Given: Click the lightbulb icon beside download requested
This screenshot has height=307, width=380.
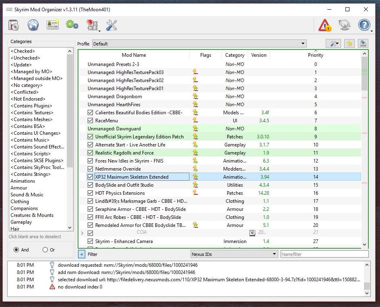Looking at the screenshot, I should pos(52,265).
